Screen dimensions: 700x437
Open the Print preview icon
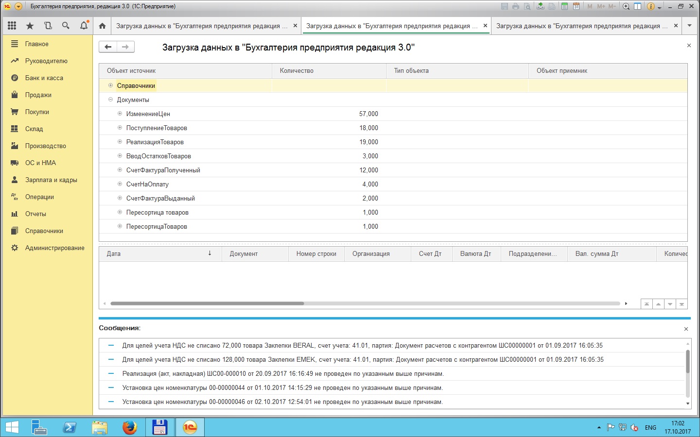[x=527, y=6]
